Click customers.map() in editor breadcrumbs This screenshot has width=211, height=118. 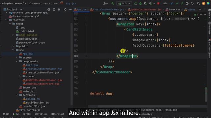tap(152, 110)
